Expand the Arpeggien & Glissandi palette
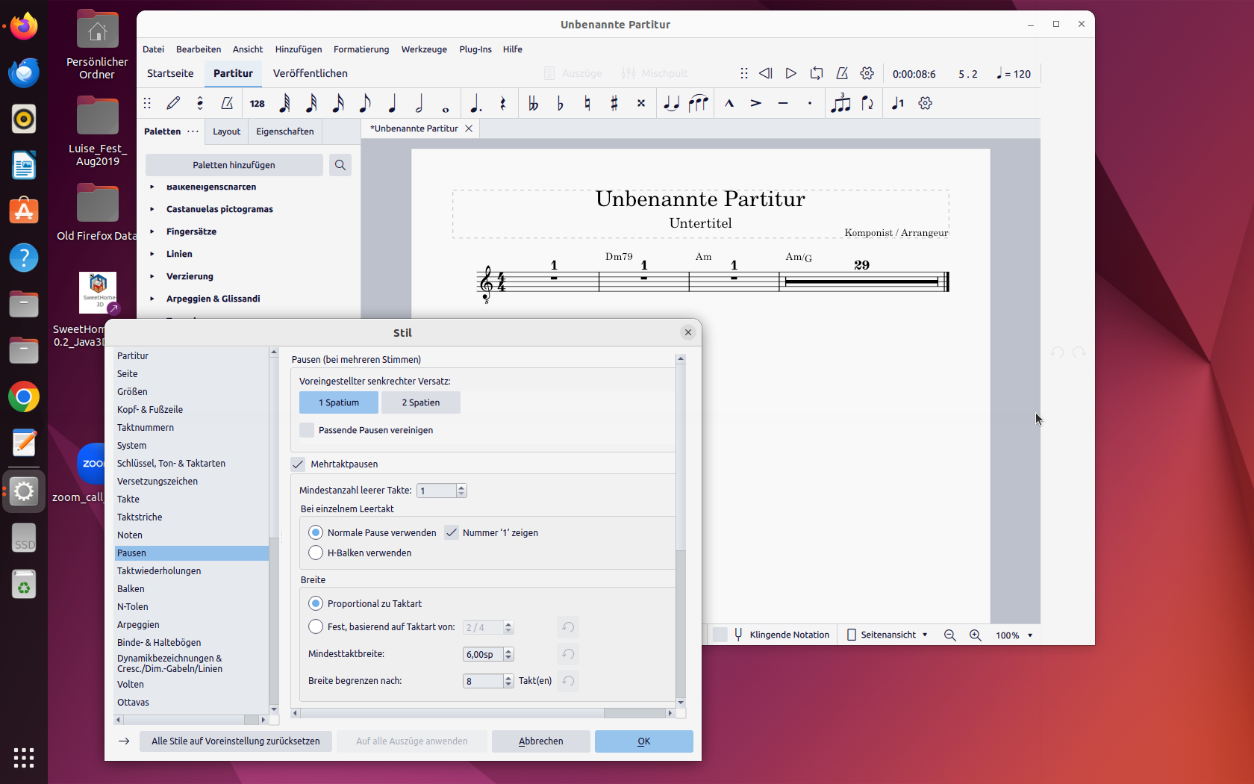This screenshot has height=784, width=1254. coord(152,299)
